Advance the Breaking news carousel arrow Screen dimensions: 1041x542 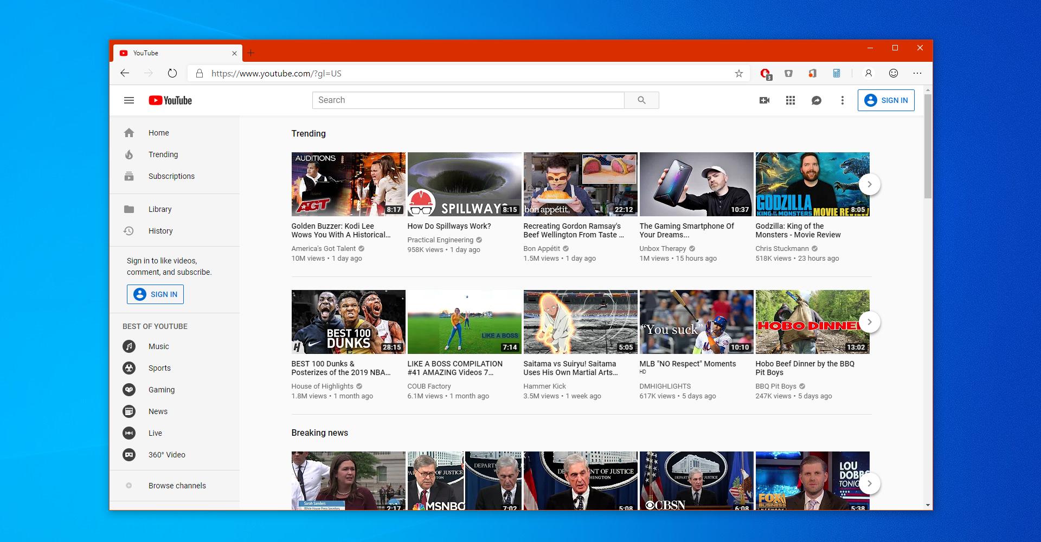pos(870,483)
